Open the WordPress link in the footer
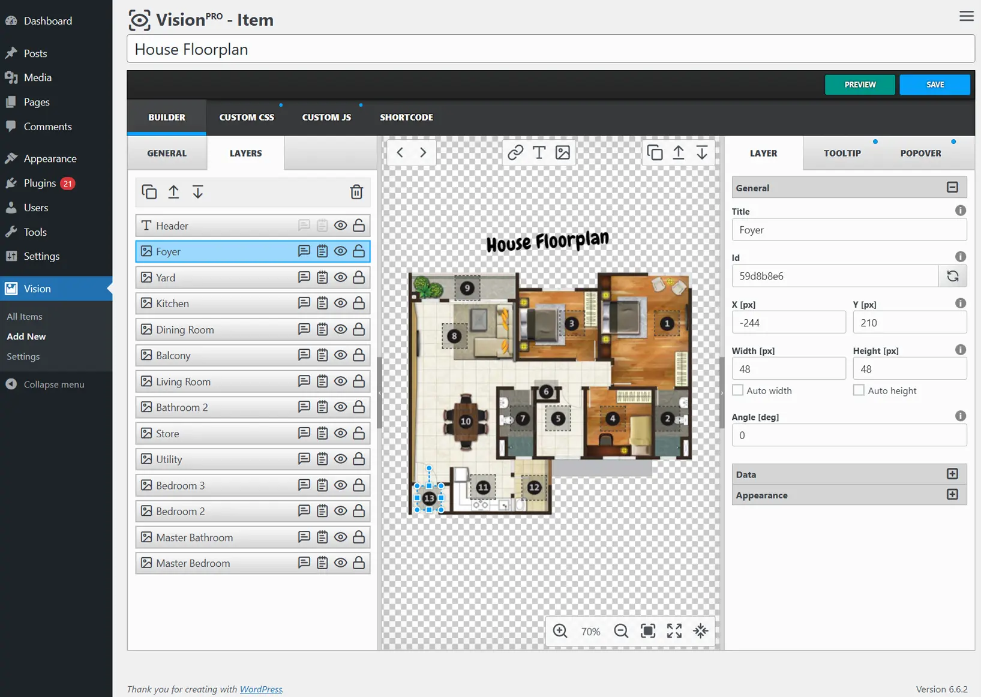Image resolution: width=981 pixels, height=697 pixels. point(260,689)
